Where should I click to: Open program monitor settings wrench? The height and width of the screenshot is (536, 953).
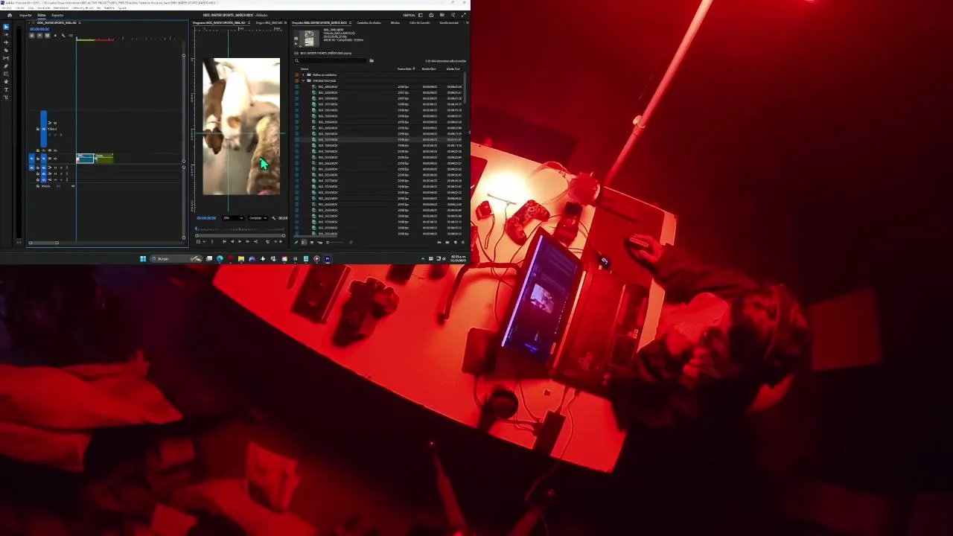[273, 218]
